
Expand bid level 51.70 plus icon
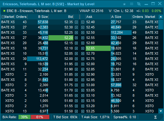point(76,90)
